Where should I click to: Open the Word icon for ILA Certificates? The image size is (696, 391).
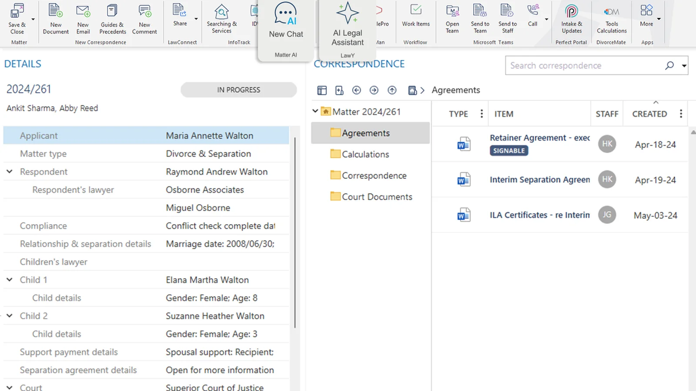[x=464, y=215]
